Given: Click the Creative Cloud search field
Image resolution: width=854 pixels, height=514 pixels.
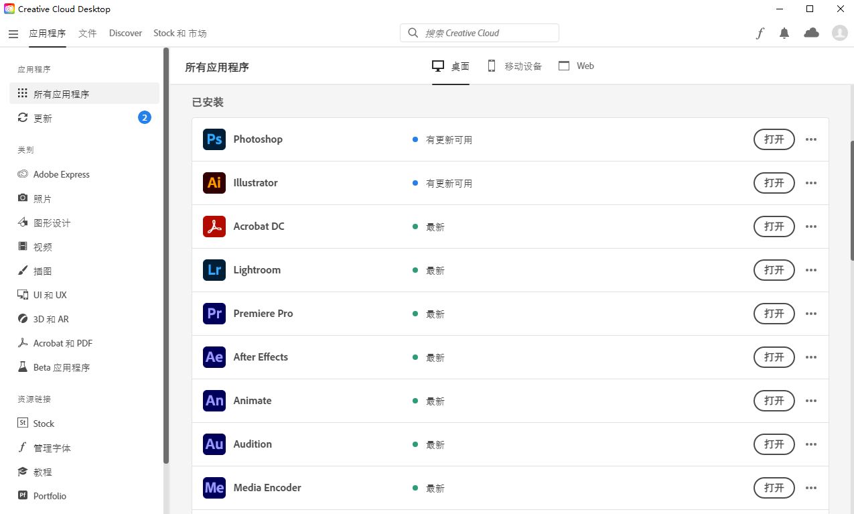Looking at the screenshot, I should (479, 32).
